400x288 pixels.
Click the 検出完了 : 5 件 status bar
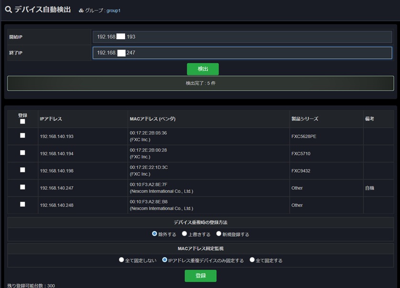click(200, 83)
